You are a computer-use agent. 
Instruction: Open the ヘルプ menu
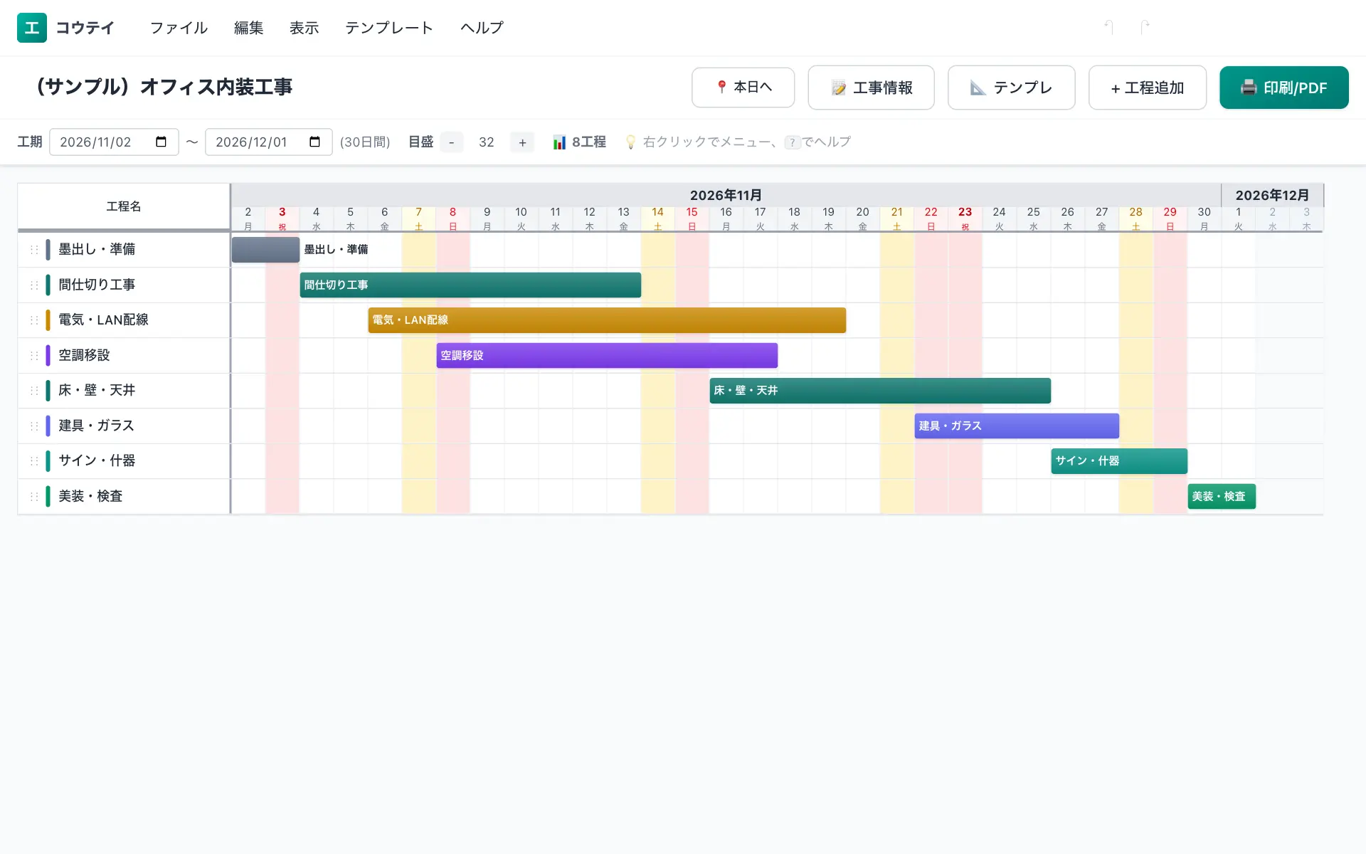(482, 28)
